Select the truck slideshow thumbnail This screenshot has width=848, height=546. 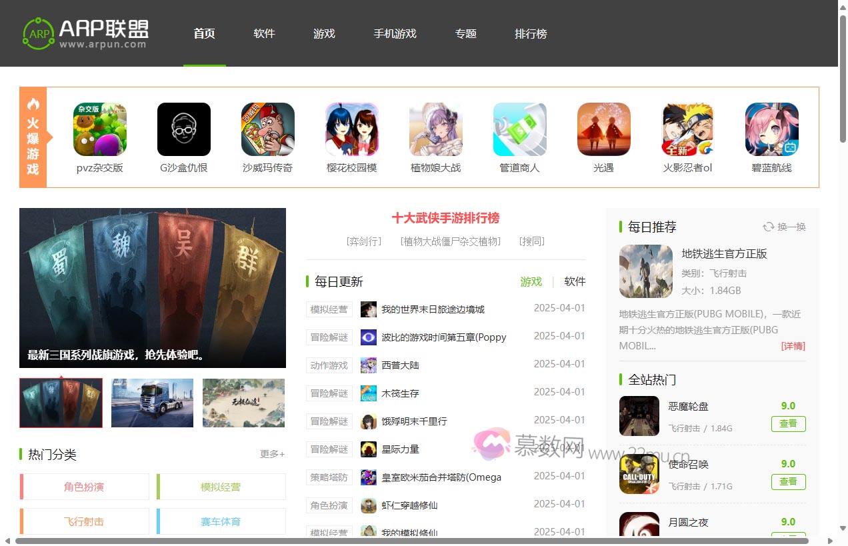tap(152, 403)
